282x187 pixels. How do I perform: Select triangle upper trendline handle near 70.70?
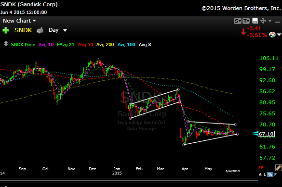(x=235, y=124)
